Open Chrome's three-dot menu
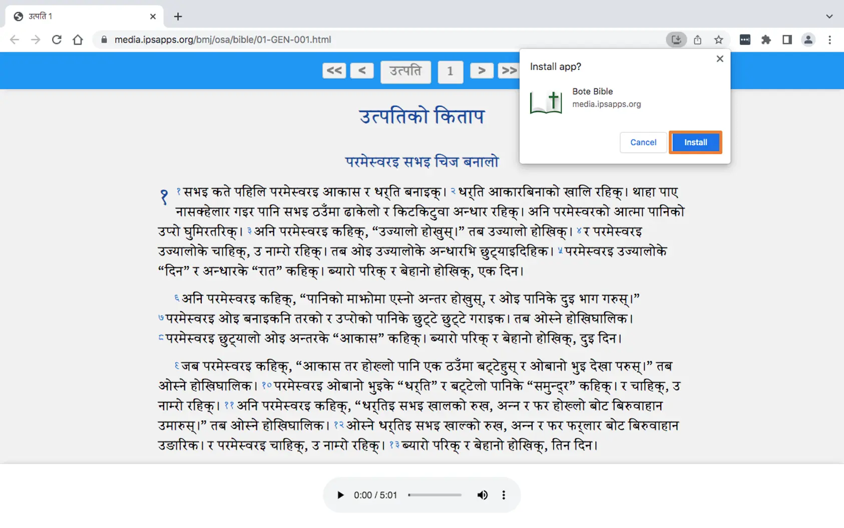The height and width of the screenshot is (528, 844). click(x=829, y=40)
